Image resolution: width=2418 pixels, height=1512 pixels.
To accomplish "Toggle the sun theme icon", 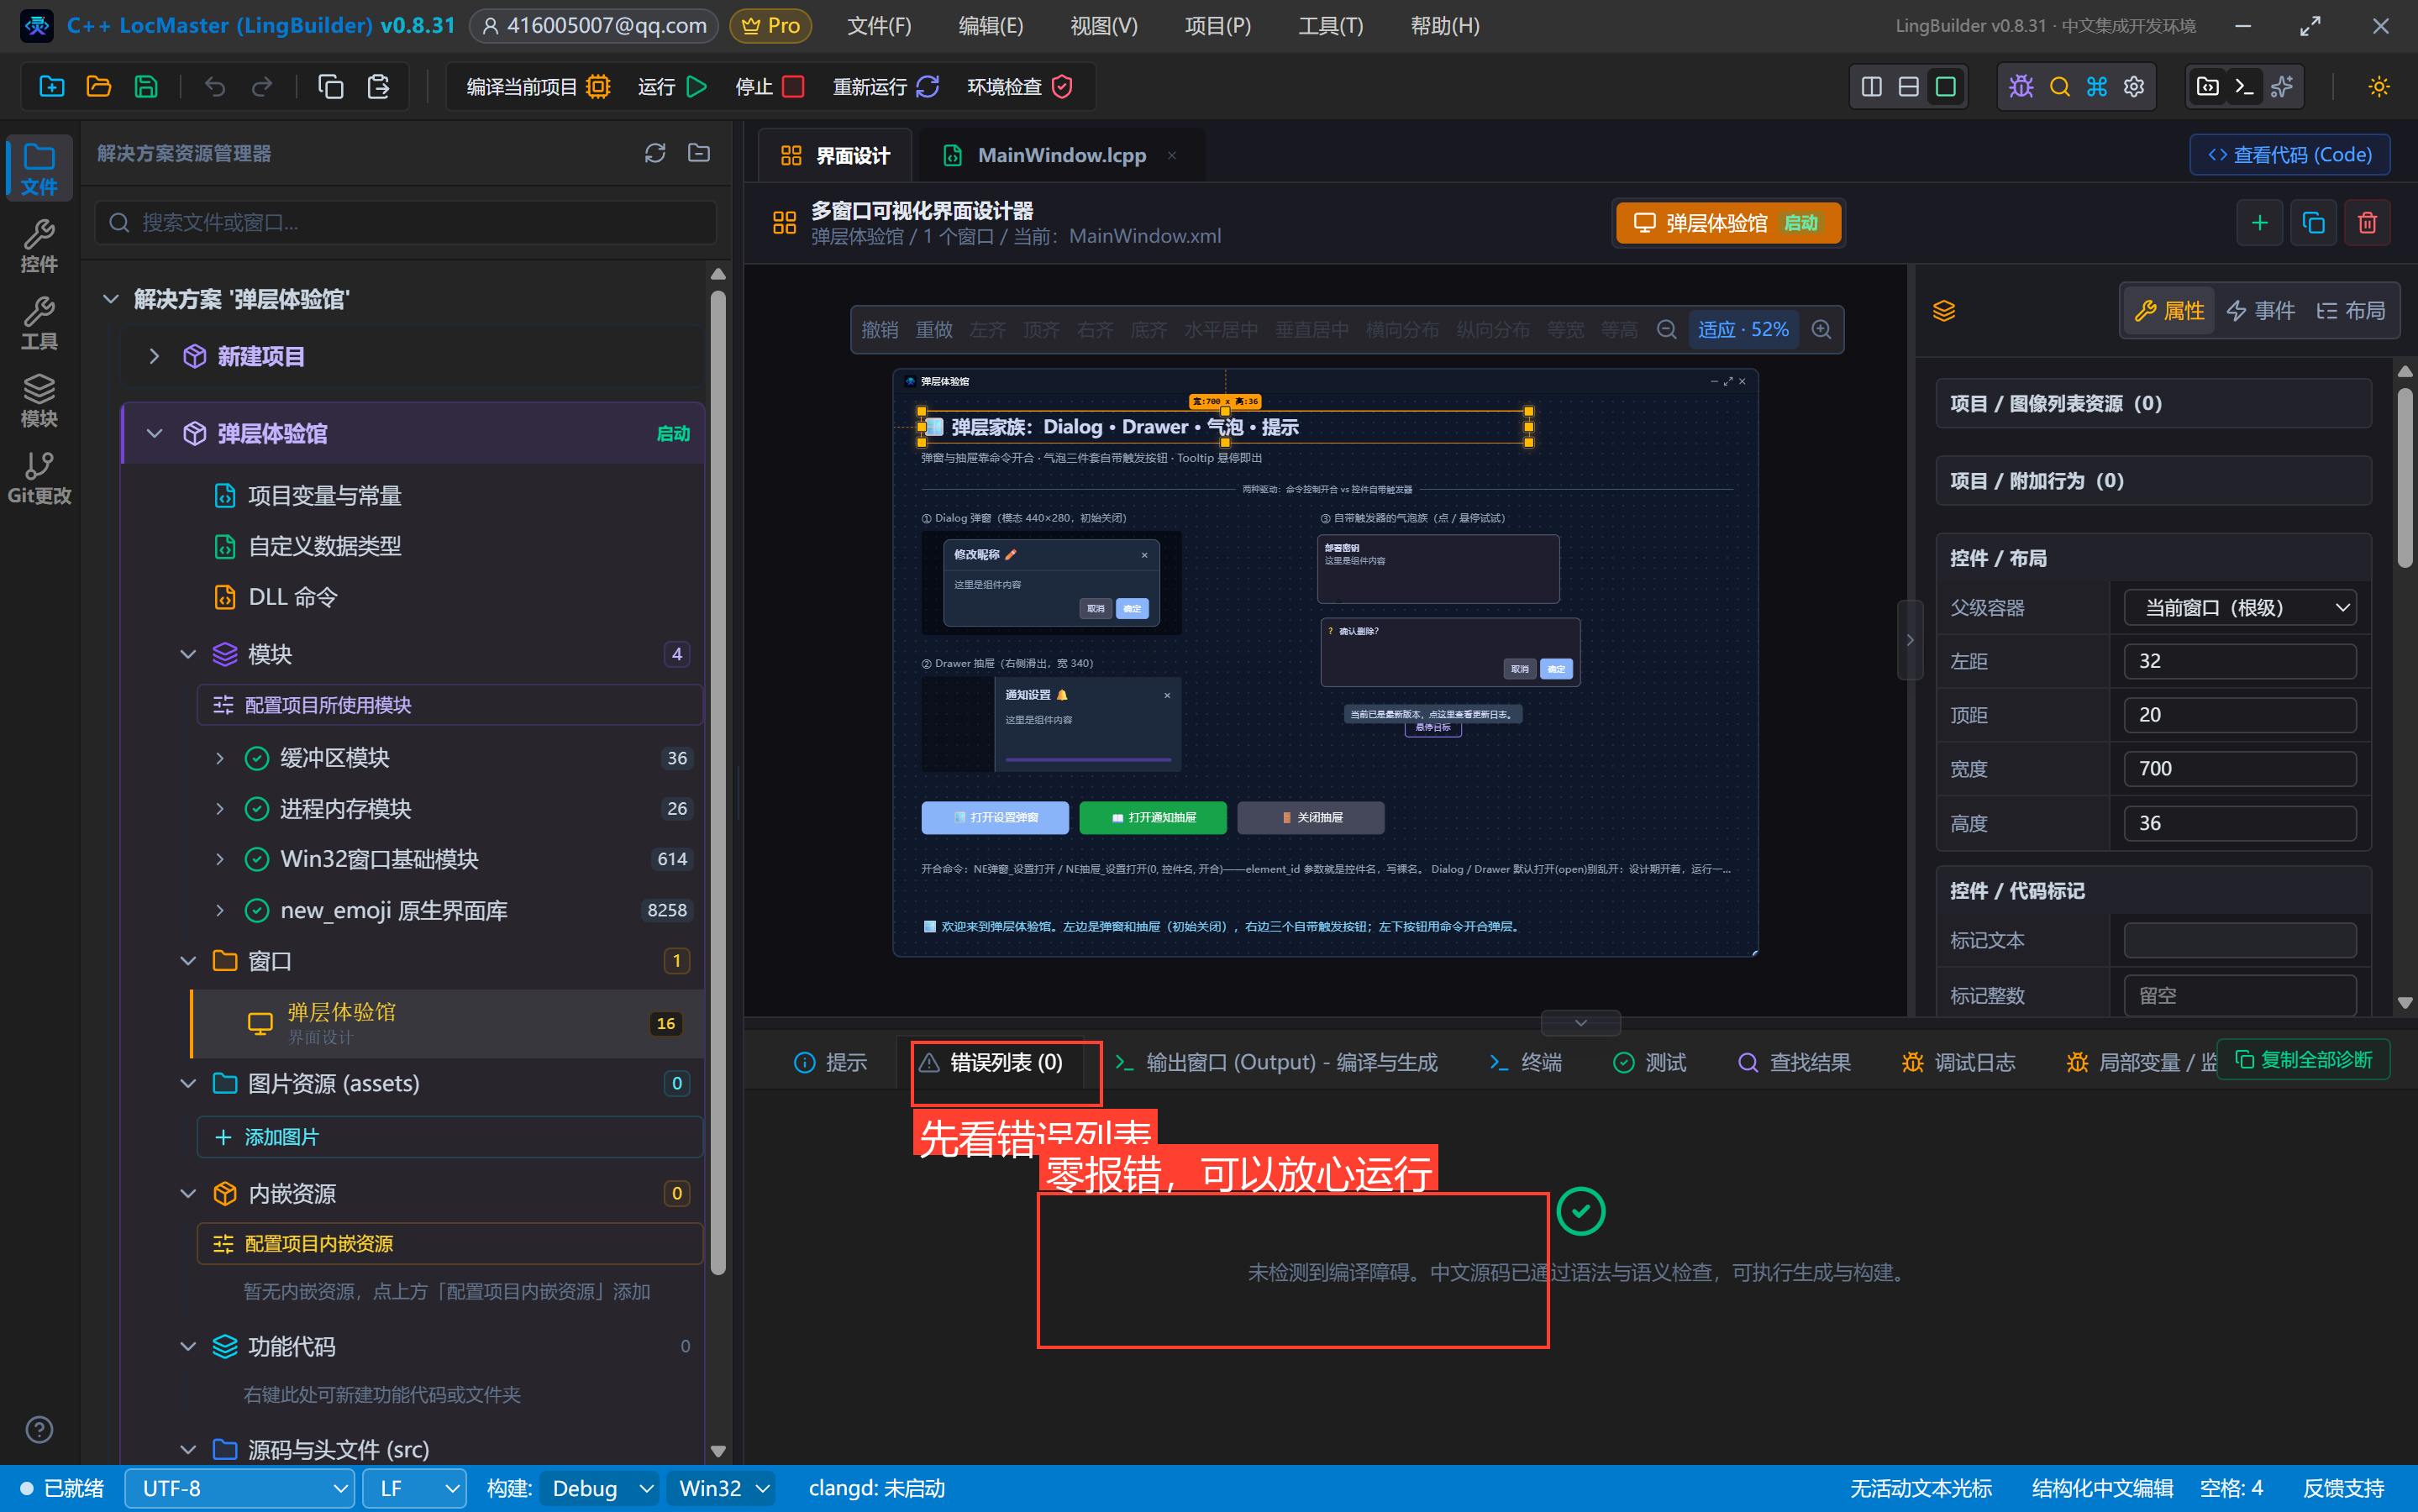I will pyautogui.click(x=2379, y=87).
